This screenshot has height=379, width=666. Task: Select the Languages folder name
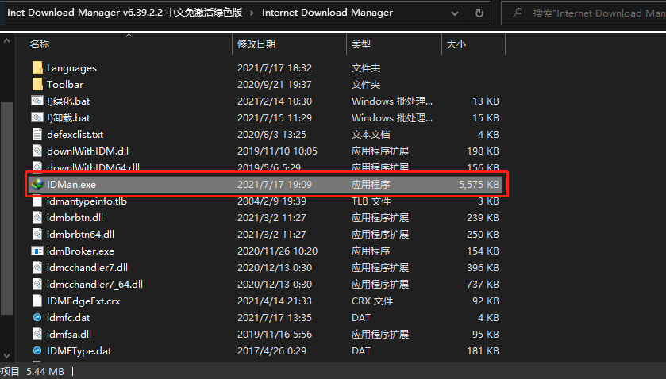pyautogui.click(x=71, y=67)
